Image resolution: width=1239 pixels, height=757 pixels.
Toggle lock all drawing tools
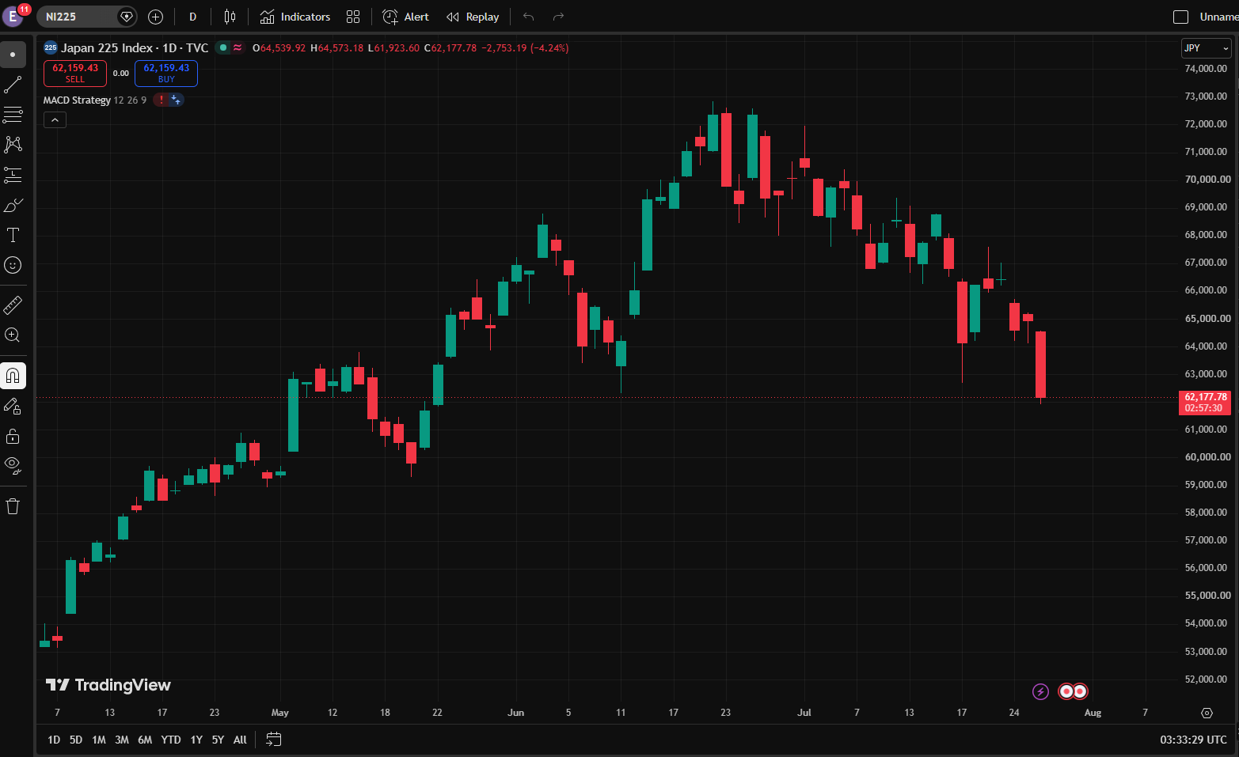pyautogui.click(x=13, y=436)
